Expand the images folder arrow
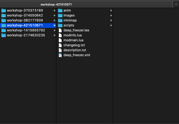Viewport: 179px width, 124px height. [x=111, y=15]
